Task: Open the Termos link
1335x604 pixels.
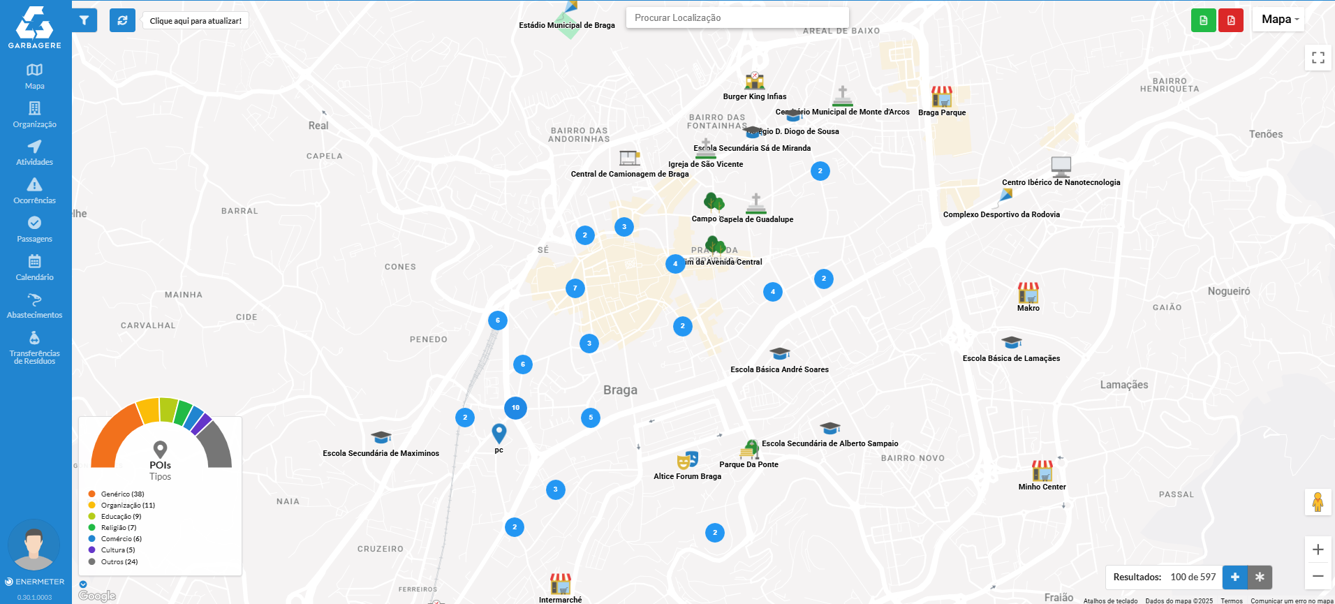Action: point(1231,601)
